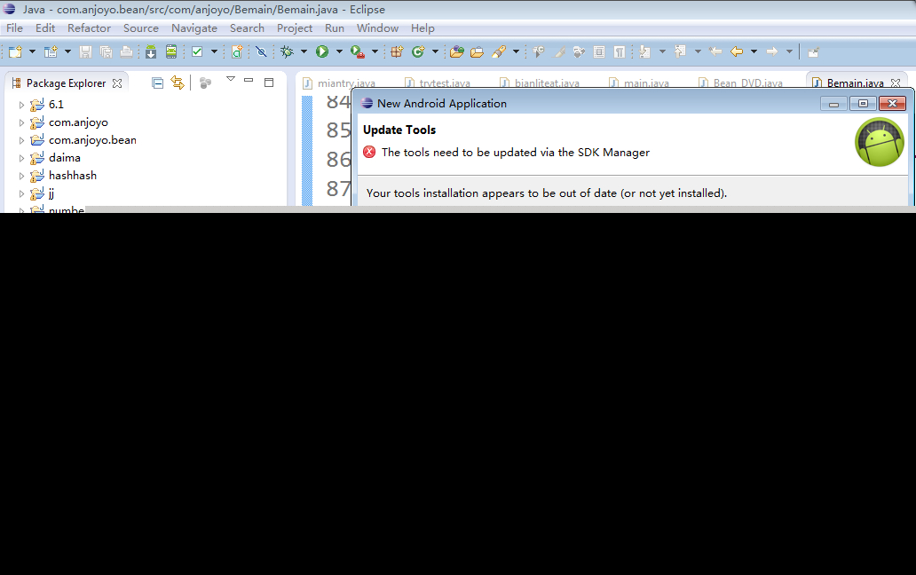Restore the New Android Application dialog
This screenshot has height=575, width=916.
coord(863,103)
